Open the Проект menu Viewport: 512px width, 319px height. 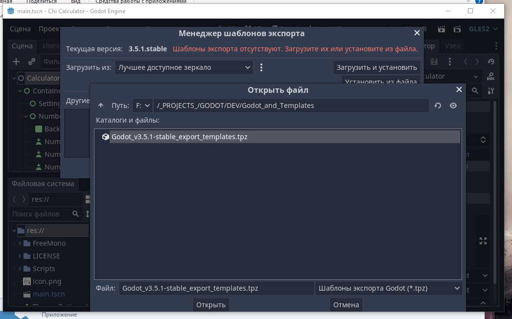tap(49, 29)
